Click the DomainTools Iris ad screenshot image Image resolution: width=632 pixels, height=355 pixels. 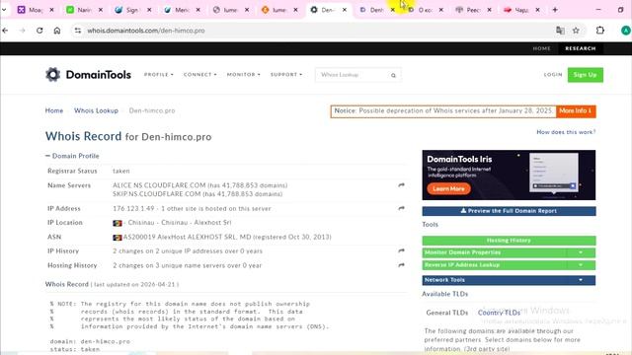click(554, 173)
